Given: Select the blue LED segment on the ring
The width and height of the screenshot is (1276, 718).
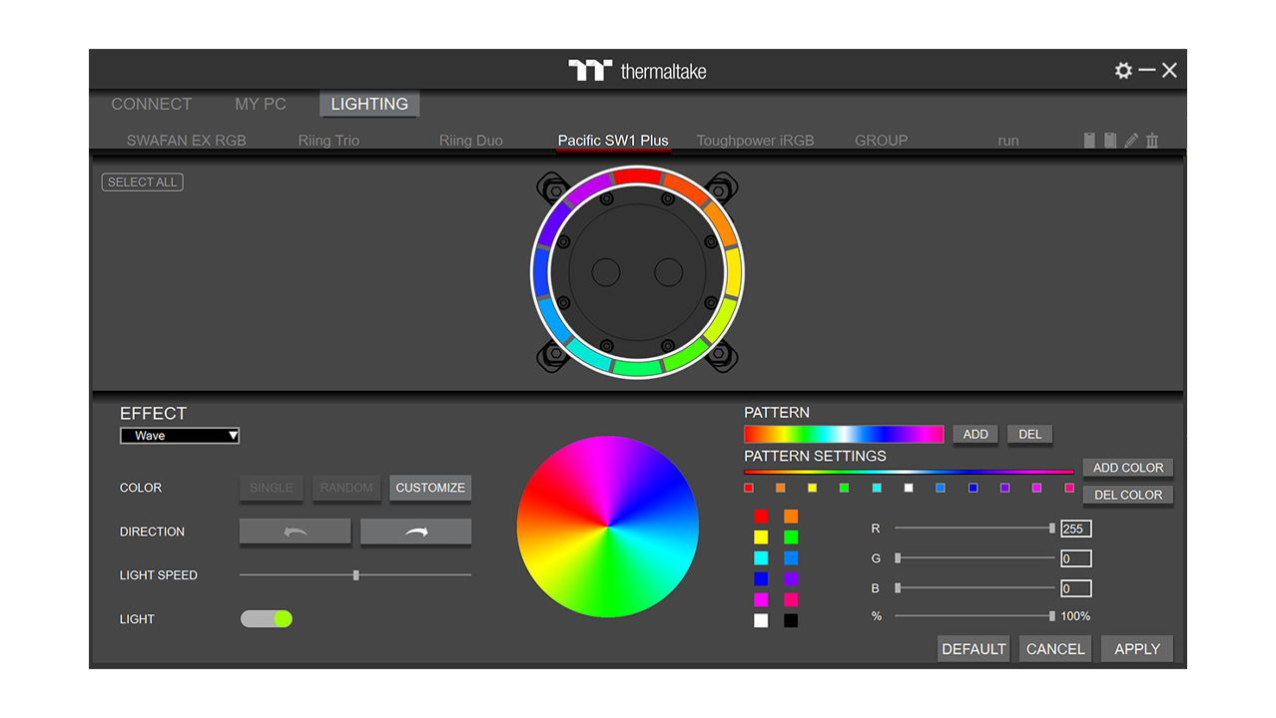Looking at the screenshot, I should [542, 272].
